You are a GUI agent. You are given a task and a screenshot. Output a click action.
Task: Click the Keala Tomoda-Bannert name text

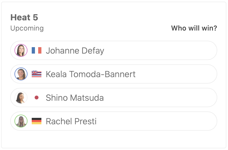(91, 74)
